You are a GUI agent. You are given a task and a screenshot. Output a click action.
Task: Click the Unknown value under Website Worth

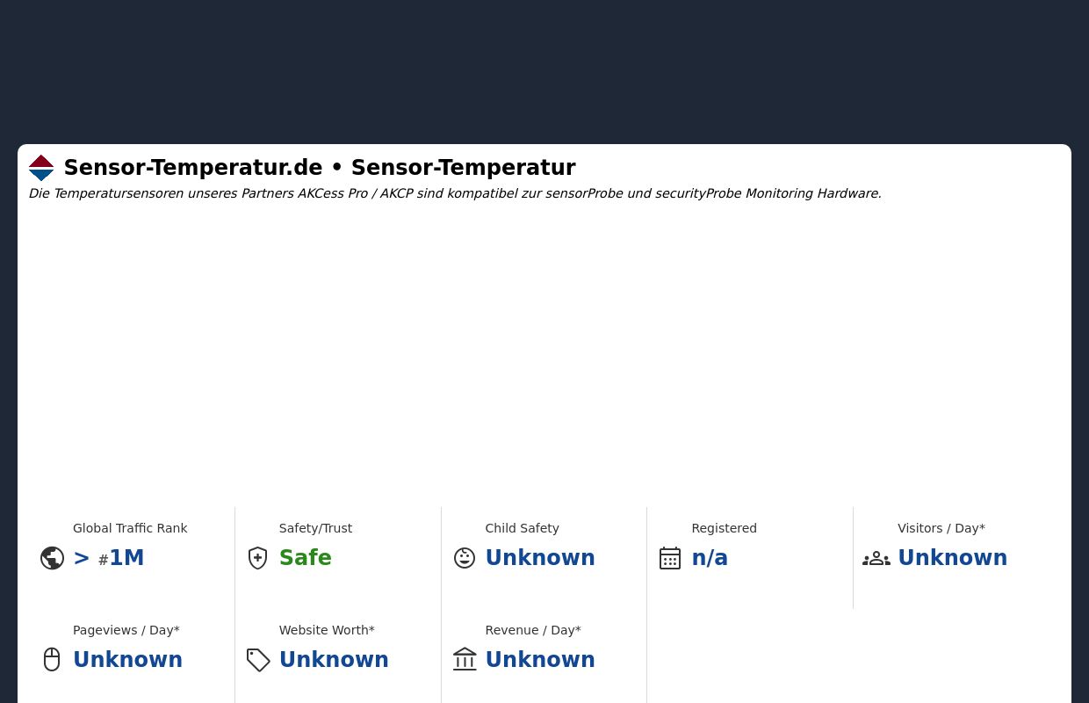[x=334, y=660]
